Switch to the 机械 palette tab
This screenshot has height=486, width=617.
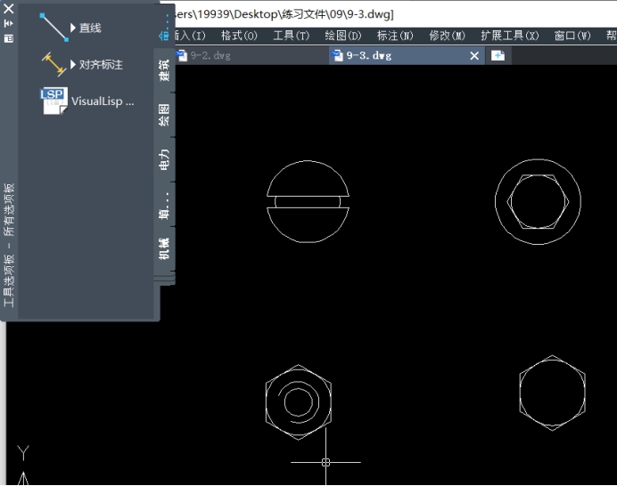(164, 248)
